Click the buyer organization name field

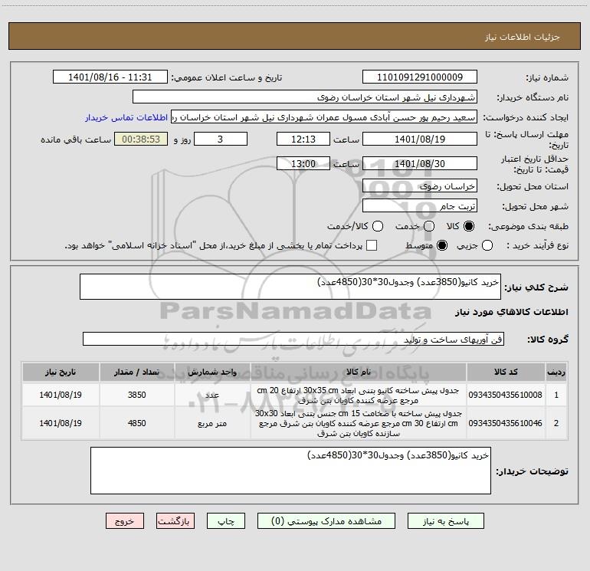click(305, 97)
